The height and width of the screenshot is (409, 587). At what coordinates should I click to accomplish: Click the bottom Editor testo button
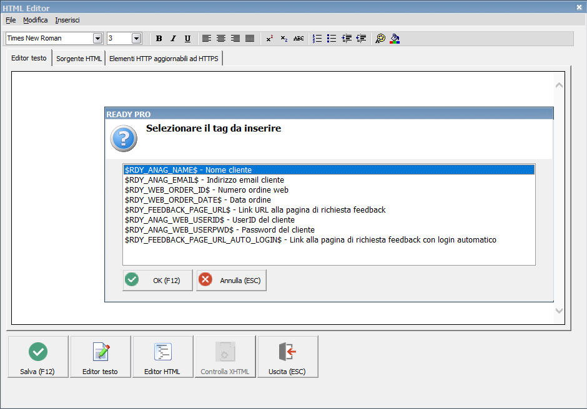click(x=101, y=357)
